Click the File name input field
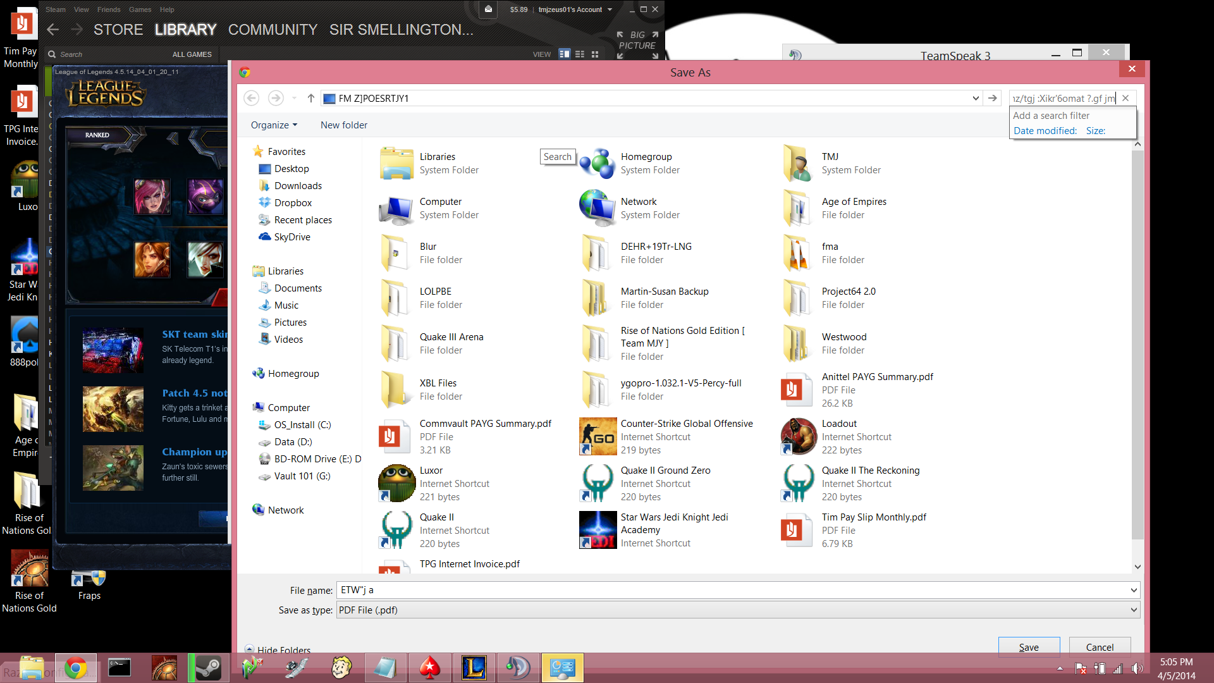Image resolution: width=1214 pixels, height=683 pixels. 732,590
